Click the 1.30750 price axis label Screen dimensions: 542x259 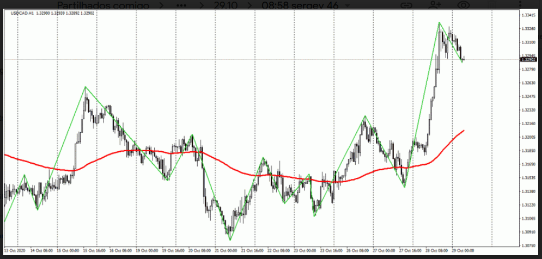tap(527, 245)
